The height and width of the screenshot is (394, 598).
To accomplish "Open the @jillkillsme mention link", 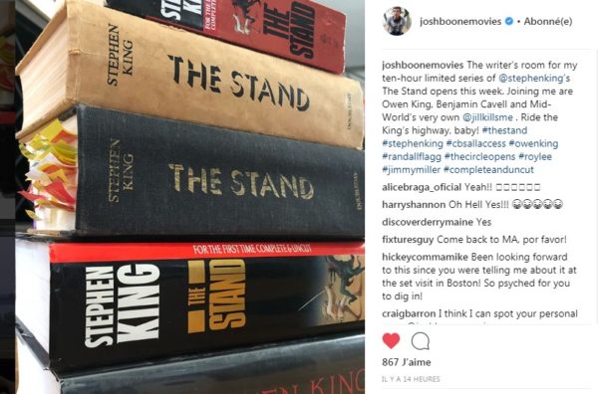I will point(487,117).
